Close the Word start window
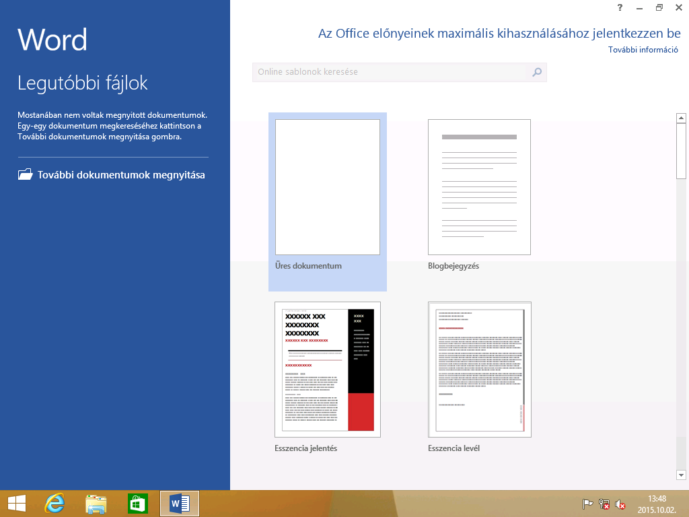 (x=678, y=7)
